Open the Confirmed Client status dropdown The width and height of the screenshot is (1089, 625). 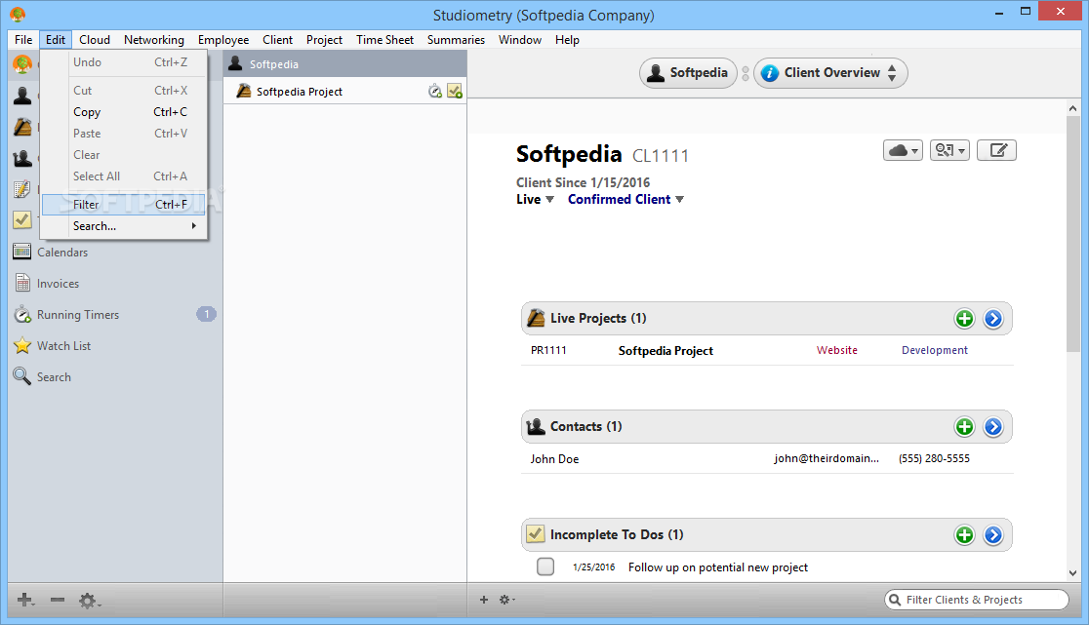click(625, 199)
